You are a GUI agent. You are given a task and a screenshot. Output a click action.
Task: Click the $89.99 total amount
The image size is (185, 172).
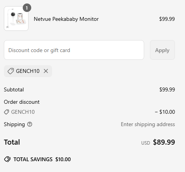164,142
